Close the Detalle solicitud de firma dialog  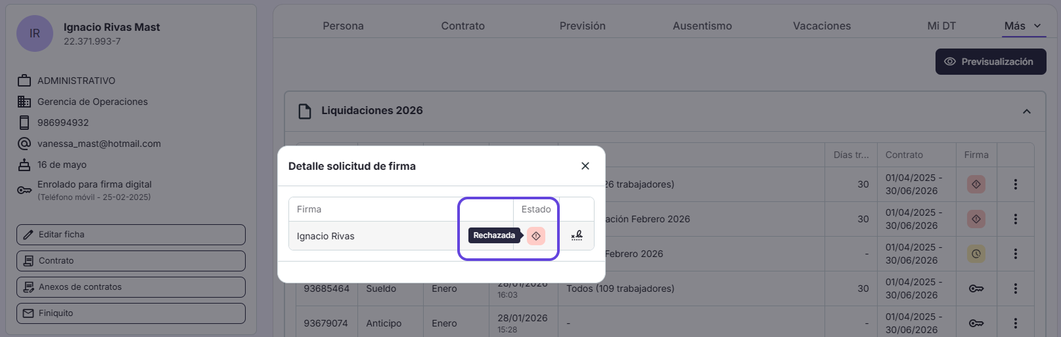pyautogui.click(x=585, y=166)
